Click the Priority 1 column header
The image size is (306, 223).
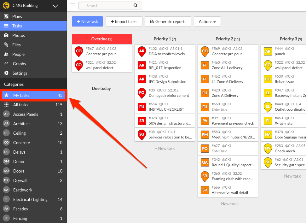(x=165, y=39)
